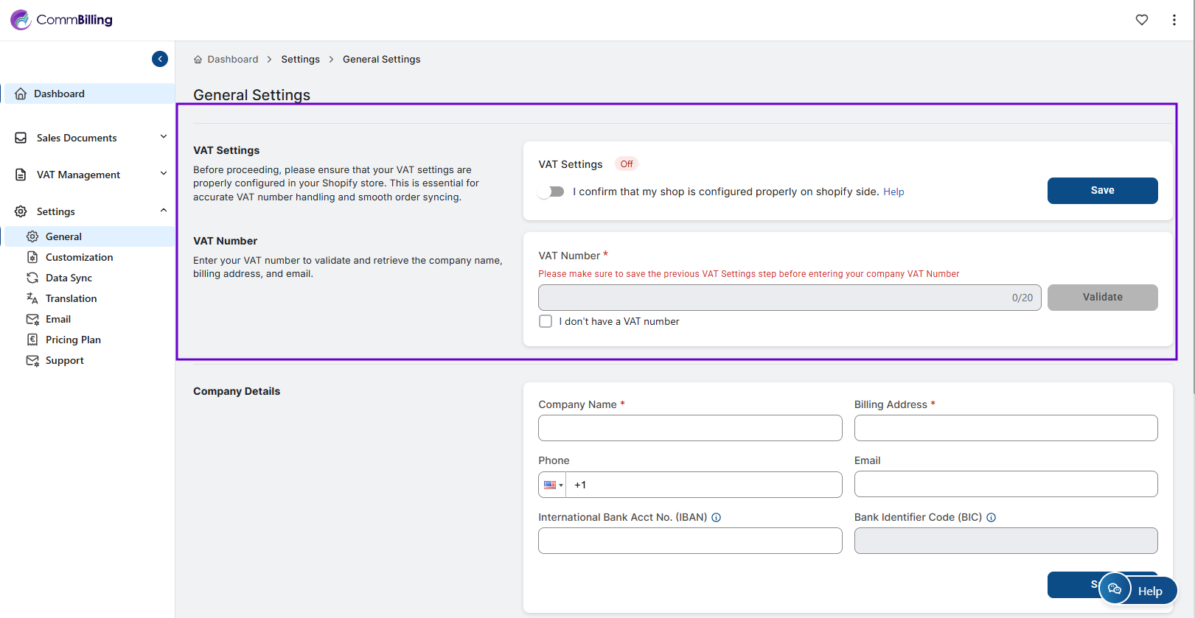Toggle the shop configuration confirmation switch
The height and width of the screenshot is (618, 1195).
(551, 192)
